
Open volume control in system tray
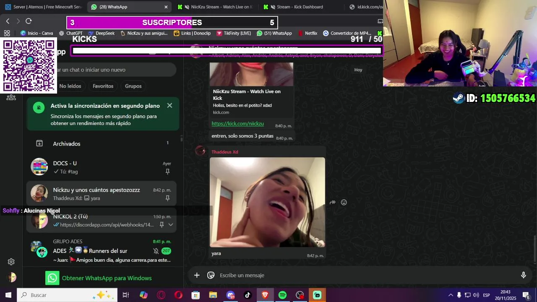point(476,295)
